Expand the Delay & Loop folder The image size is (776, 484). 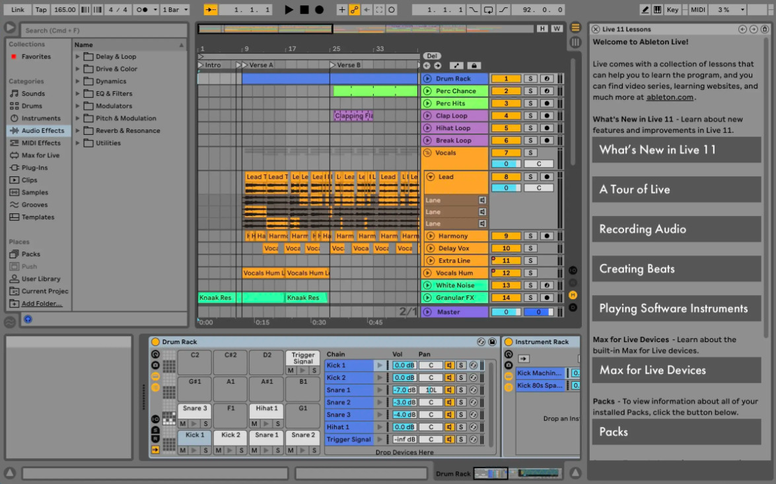pyautogui.click(x=78, y=57)
